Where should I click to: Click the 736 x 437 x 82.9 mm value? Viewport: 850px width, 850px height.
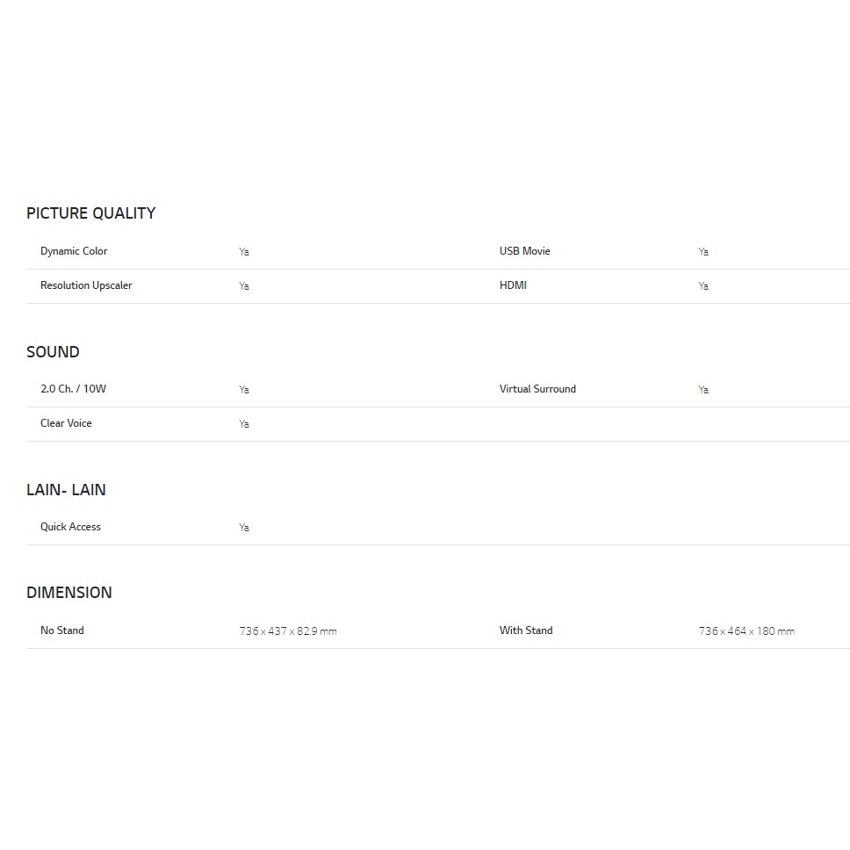tap(288, 631)
